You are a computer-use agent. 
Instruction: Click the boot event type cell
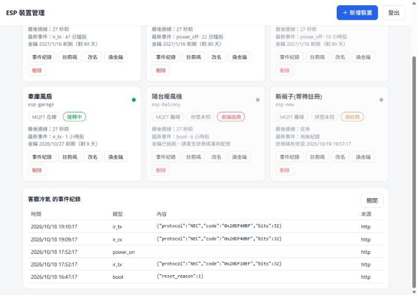tap(118, 277)
